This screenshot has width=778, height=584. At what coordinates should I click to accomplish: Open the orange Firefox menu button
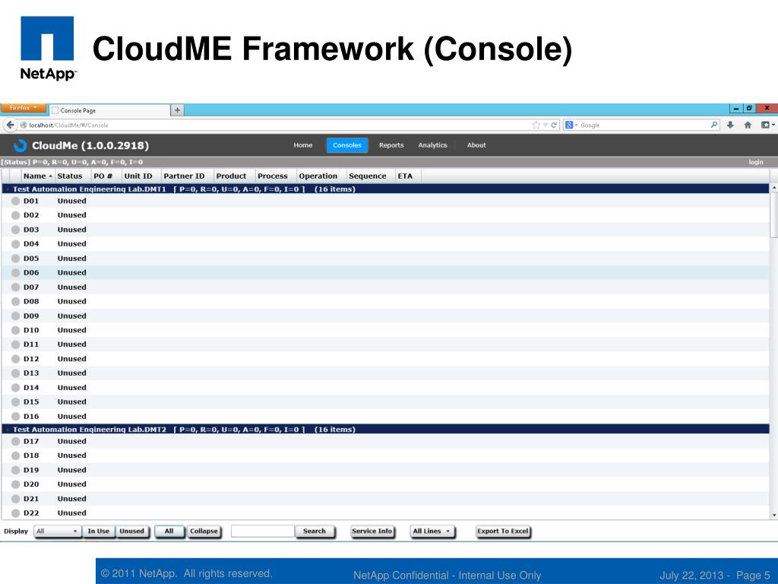[x=23, y=108]
